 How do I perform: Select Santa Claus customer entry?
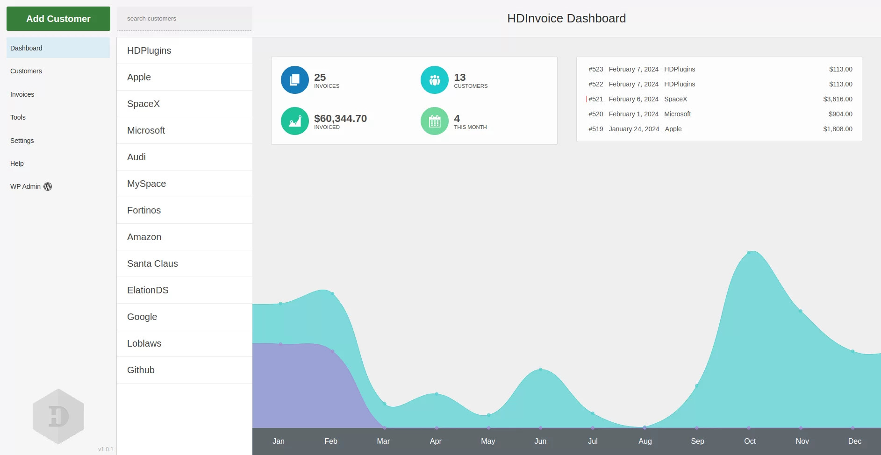[152, 263]
